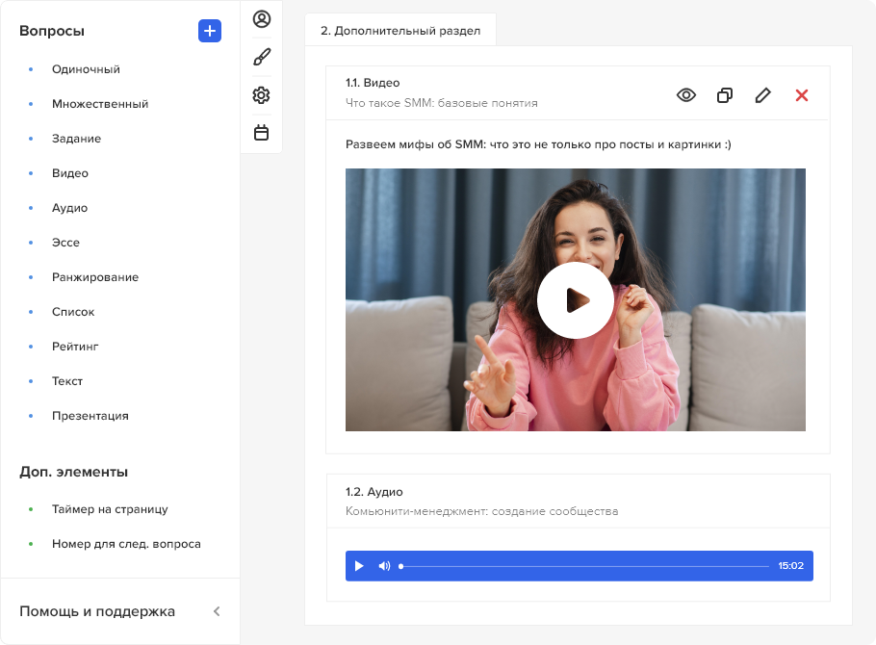This screenshot has height=645, width=876.
Task: Toggle preview eye icon for Видео item
Action: pos(686,95)
